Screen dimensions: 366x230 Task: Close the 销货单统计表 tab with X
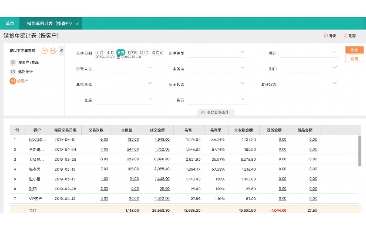(x=78, y=23)
